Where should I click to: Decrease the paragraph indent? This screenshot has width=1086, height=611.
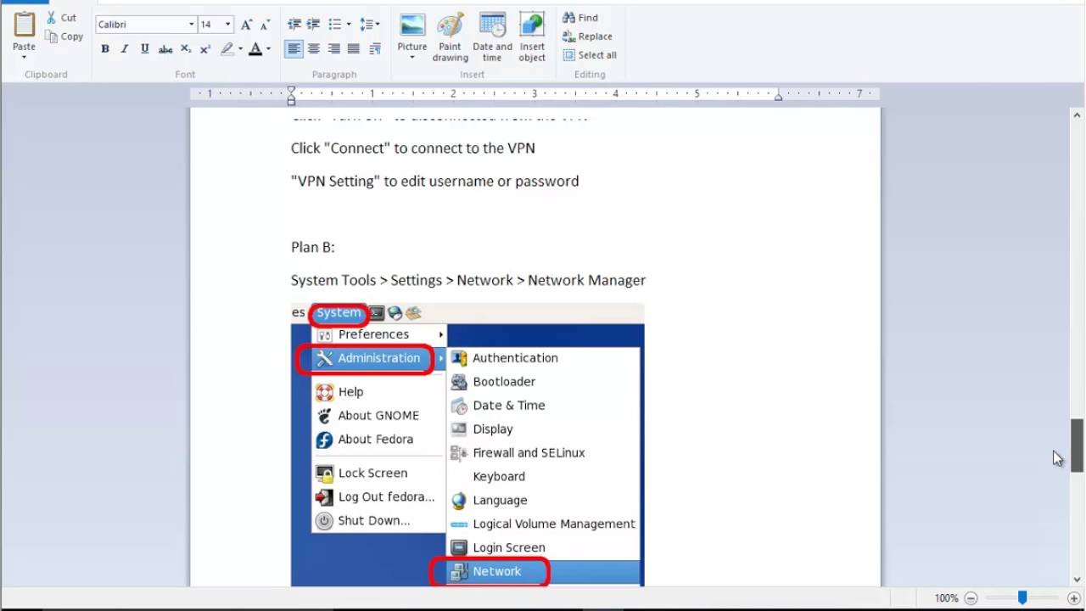pos(294,25)
